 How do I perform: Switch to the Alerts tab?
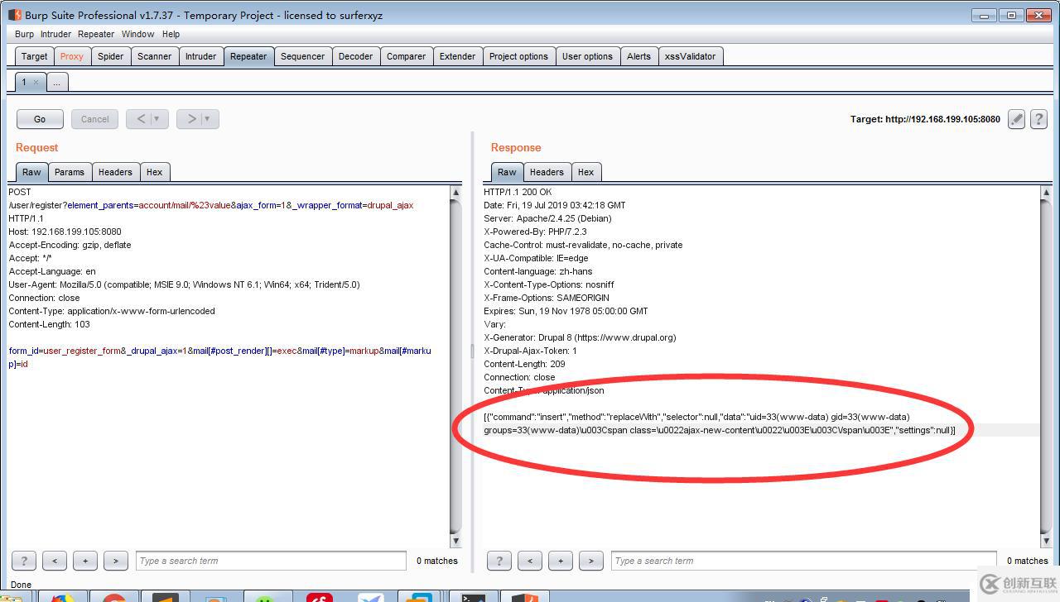click(638, 56)
